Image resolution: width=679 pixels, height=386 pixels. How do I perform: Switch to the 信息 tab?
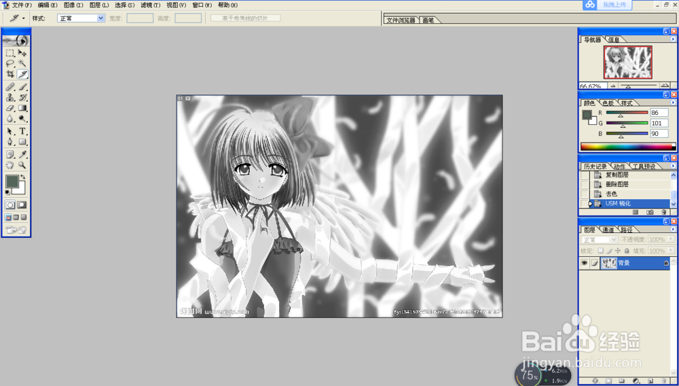pyautogui.click(x=614, y=39)
